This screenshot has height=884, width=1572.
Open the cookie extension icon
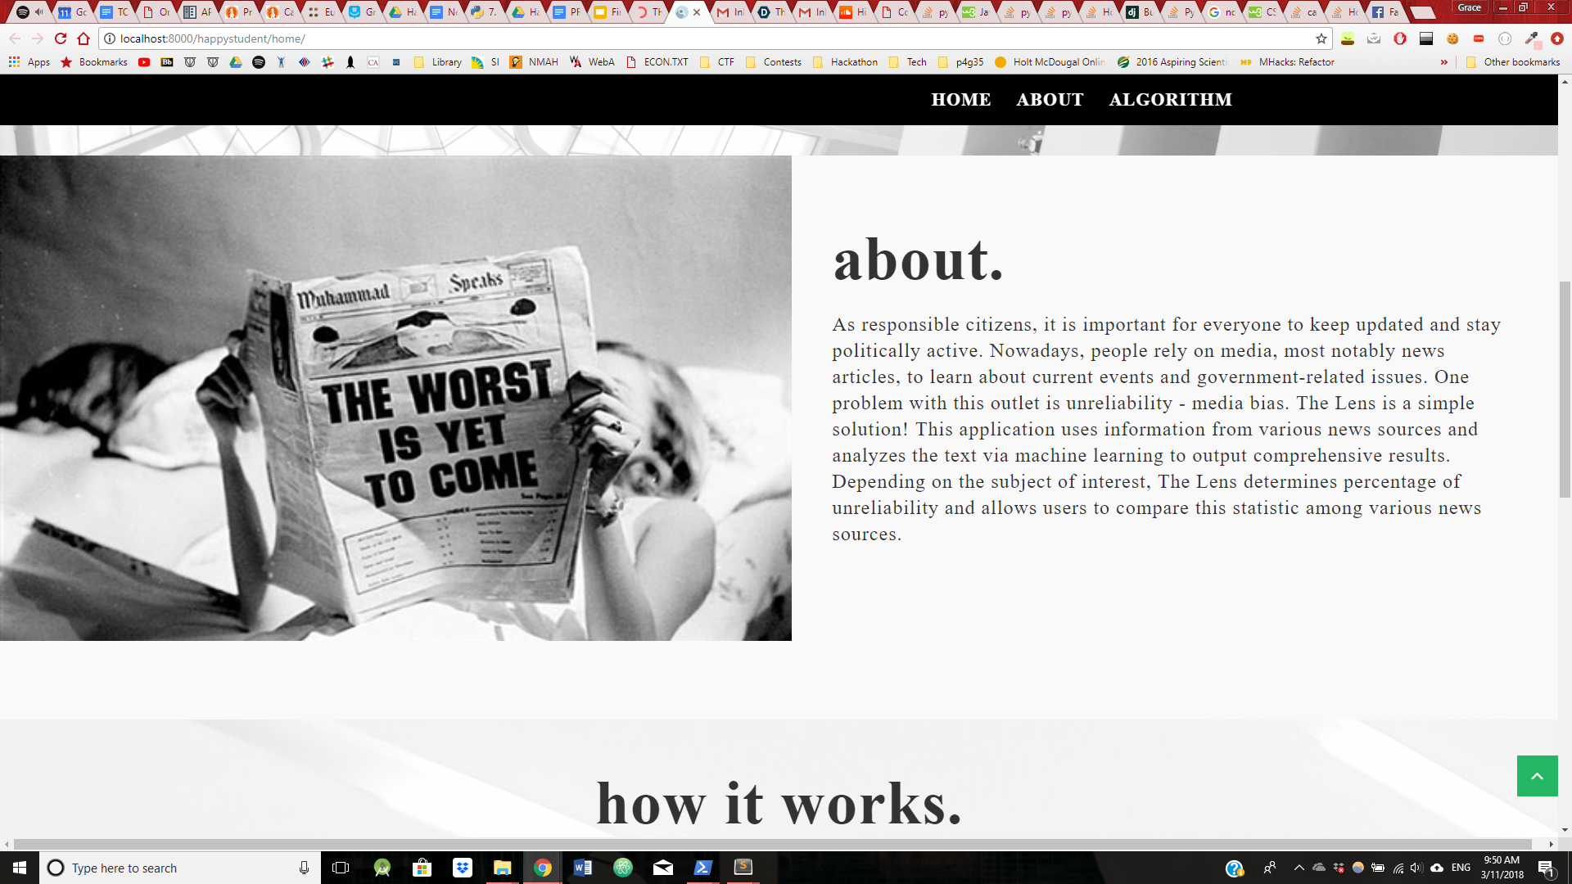tap(1452, 38)
